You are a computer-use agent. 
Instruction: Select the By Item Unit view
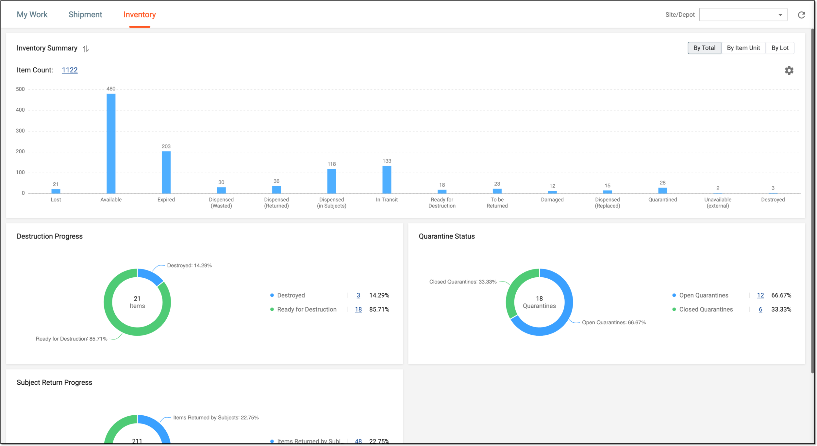pos(743,48)
